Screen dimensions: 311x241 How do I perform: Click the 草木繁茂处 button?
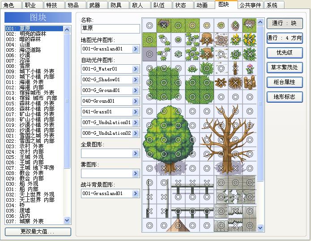click(285, 67)
